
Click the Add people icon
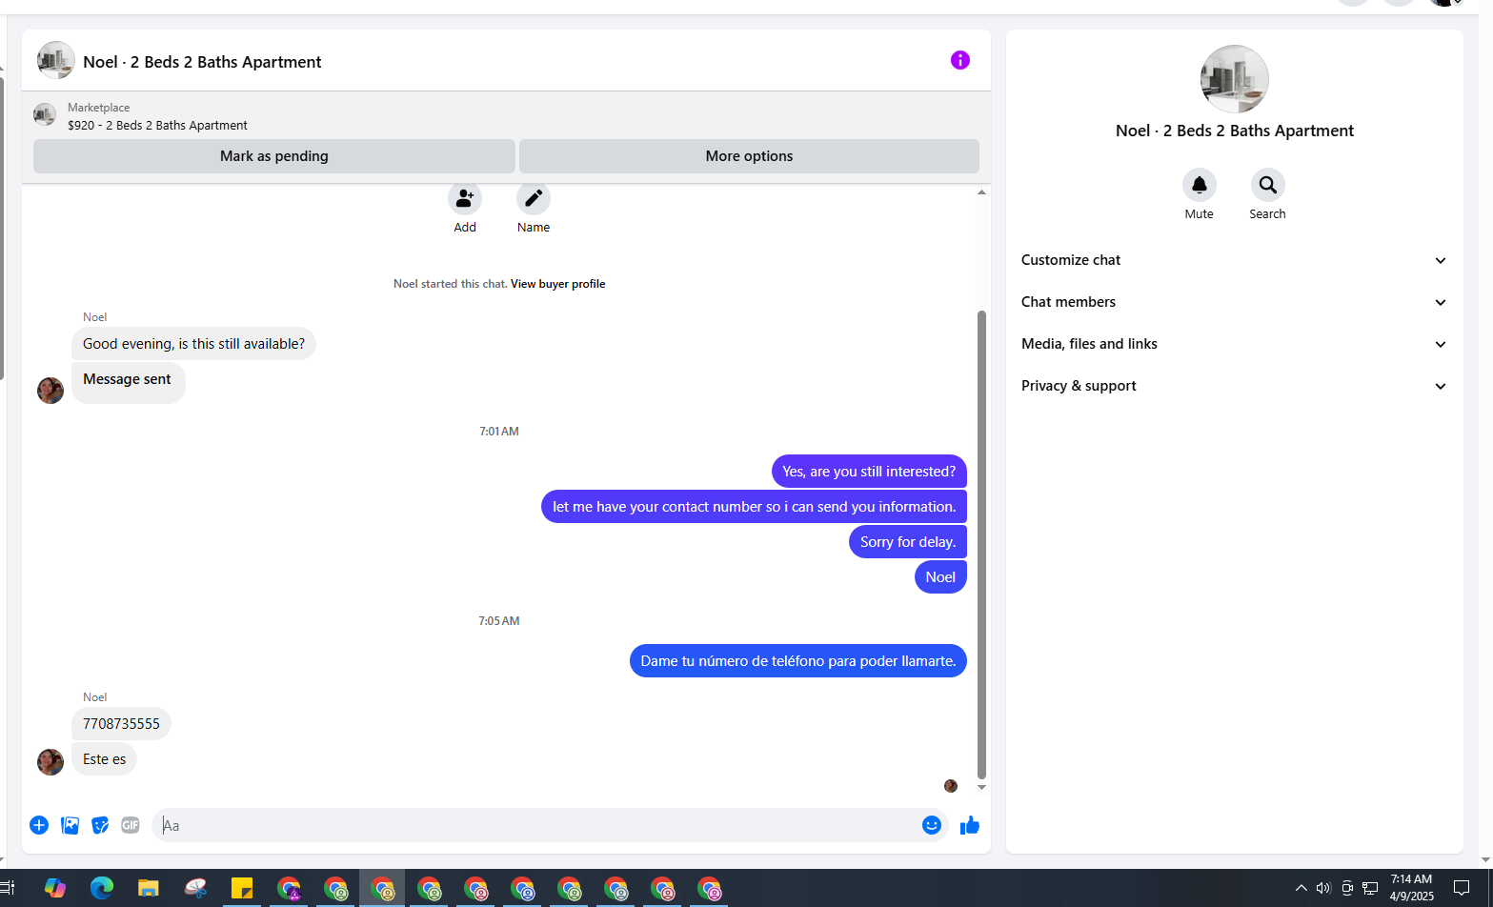click(465, 198)
